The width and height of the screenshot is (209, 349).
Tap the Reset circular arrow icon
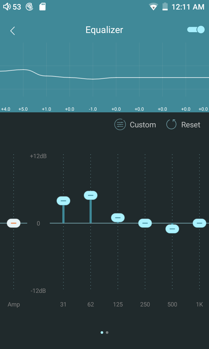171,125
